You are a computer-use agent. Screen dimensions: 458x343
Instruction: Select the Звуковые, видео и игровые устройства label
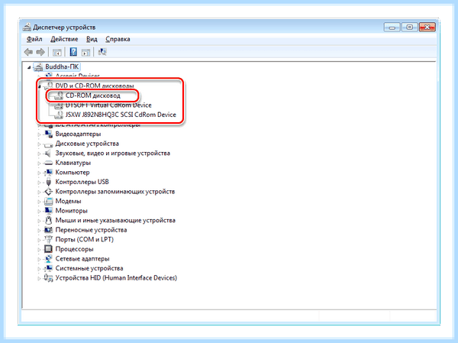[113, 154]
